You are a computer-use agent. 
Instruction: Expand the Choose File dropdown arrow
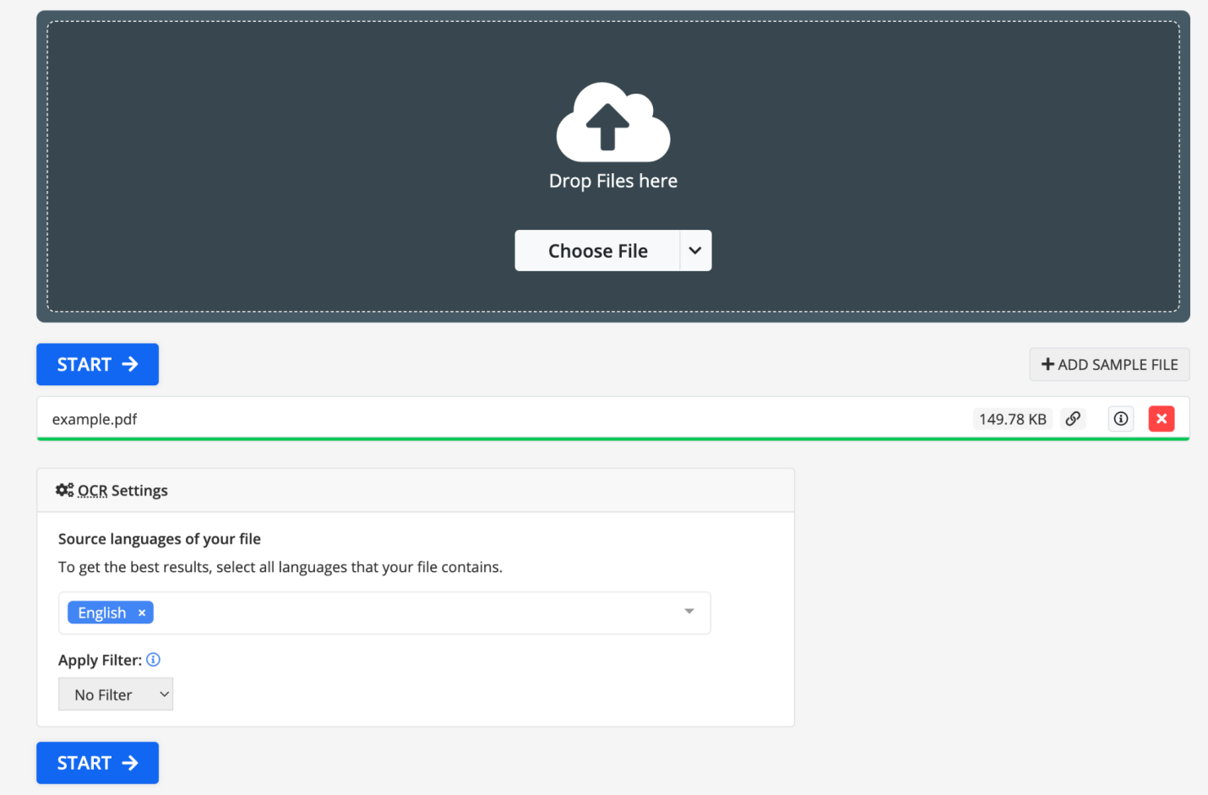(695, 251)
